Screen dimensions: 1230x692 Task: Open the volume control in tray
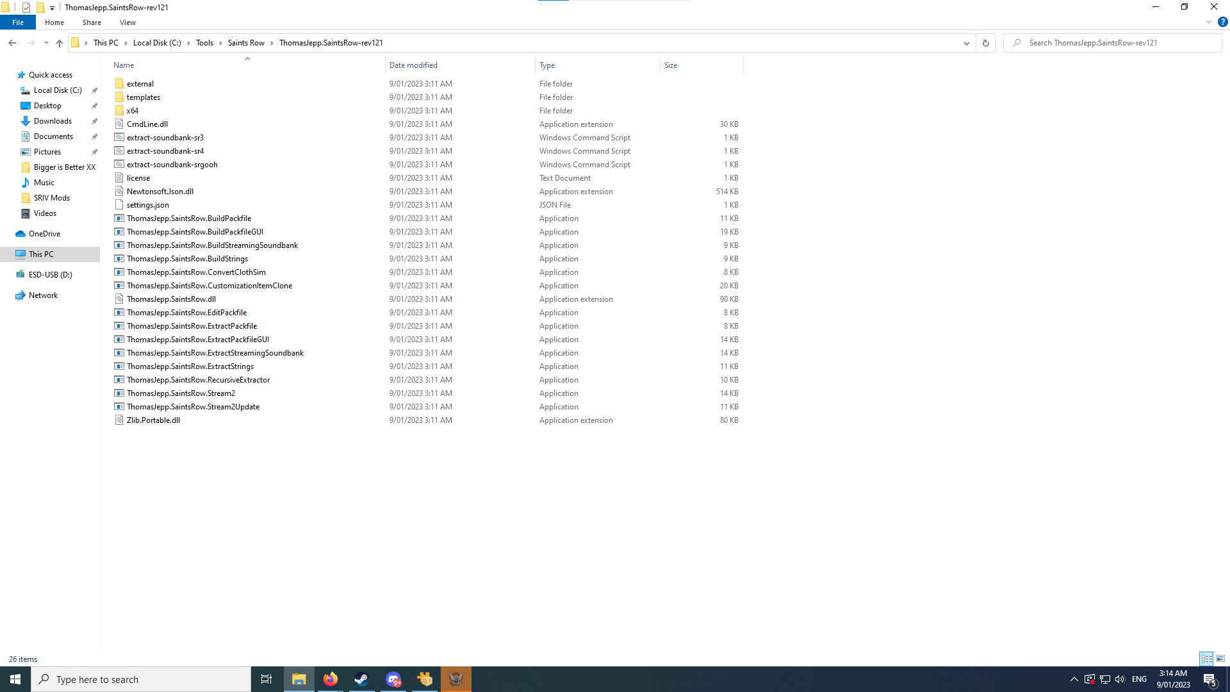click(x=1120, y=679)
